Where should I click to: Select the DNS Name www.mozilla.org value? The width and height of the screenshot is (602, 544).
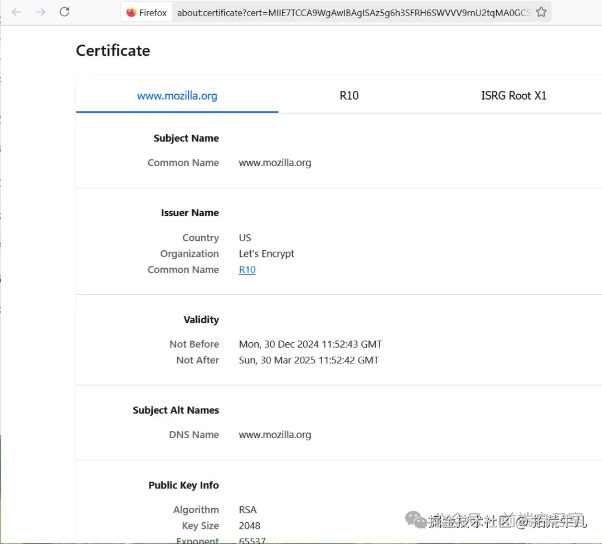tap(275, 435)
